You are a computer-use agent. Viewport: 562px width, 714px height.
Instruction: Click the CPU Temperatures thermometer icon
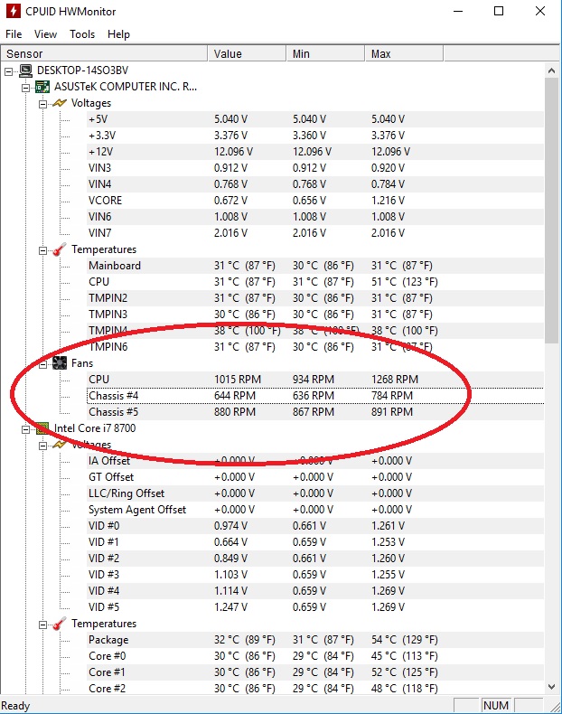[59, 624]
